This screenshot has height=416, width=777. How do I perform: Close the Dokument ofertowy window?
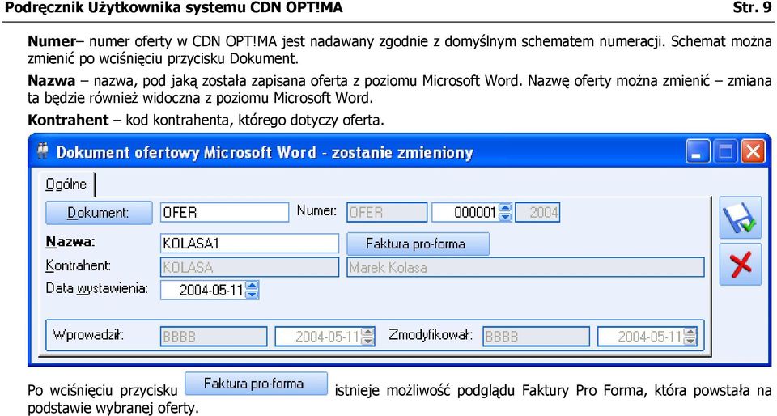(753, 151)
